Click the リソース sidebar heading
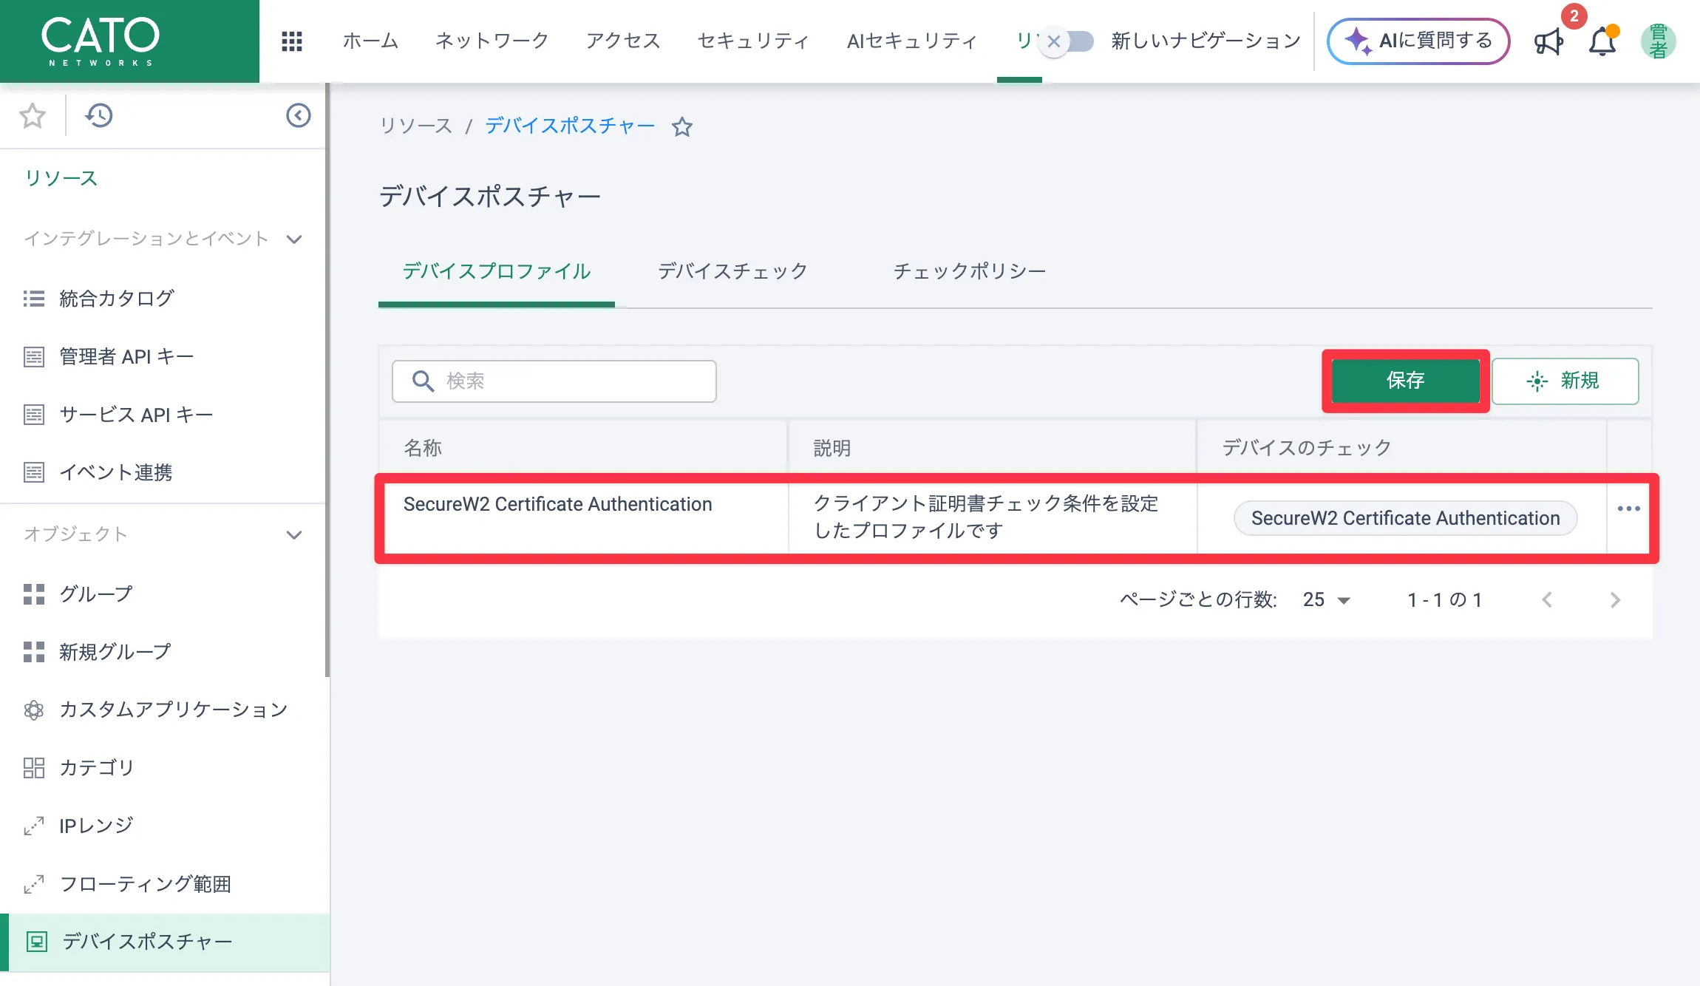Image resolution: width=1700 pixels, height=986 pixels. [61, 178]
